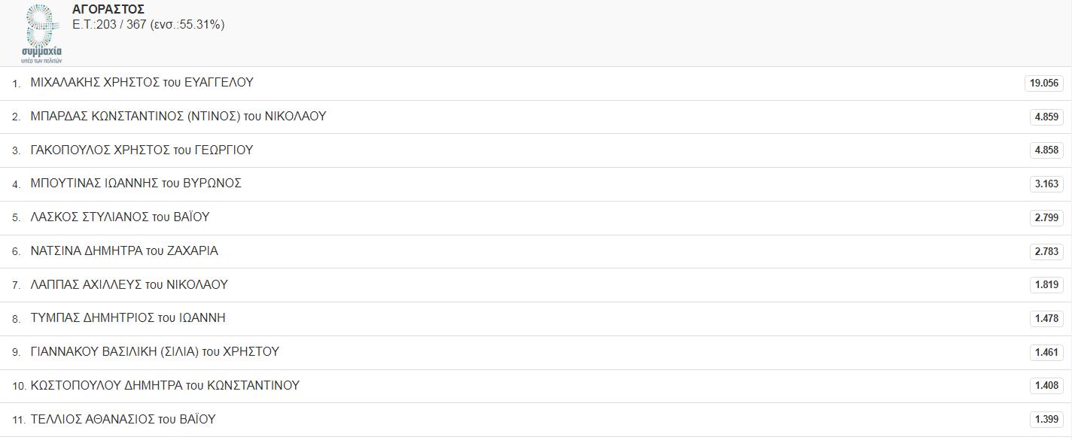
Task: Click the 2.799 vote badge
Action: pyautogui.click(x=1046, y=218)
